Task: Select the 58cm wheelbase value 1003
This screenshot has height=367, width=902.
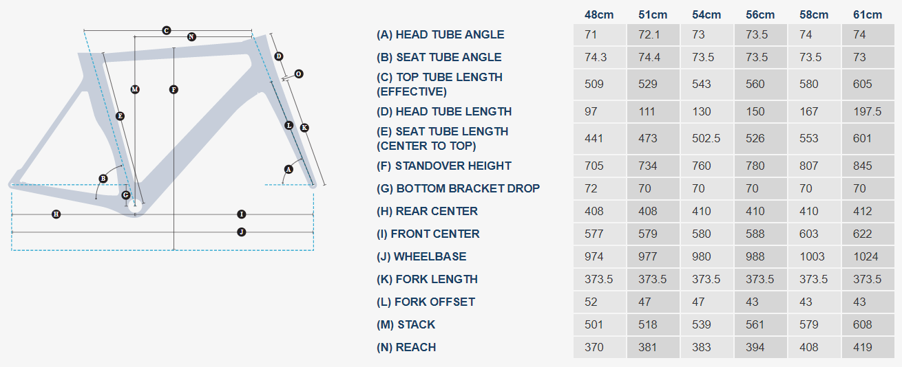Action: (x=812, y=256)
